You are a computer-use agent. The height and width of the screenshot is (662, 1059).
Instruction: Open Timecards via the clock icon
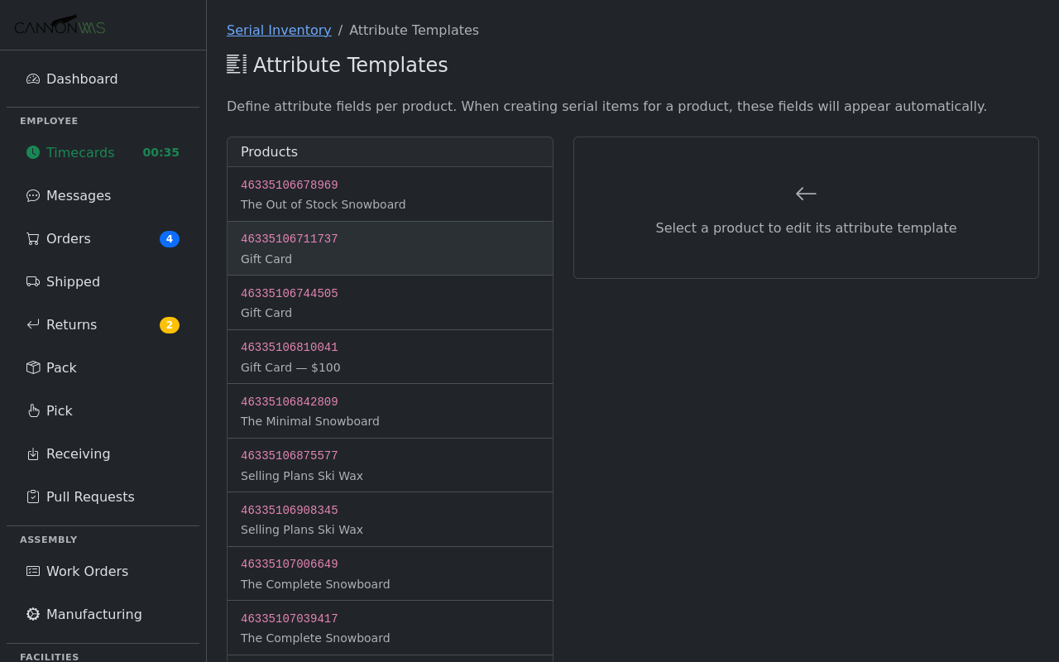32,152
